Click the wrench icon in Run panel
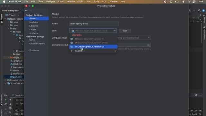 [x=6, y=104]
